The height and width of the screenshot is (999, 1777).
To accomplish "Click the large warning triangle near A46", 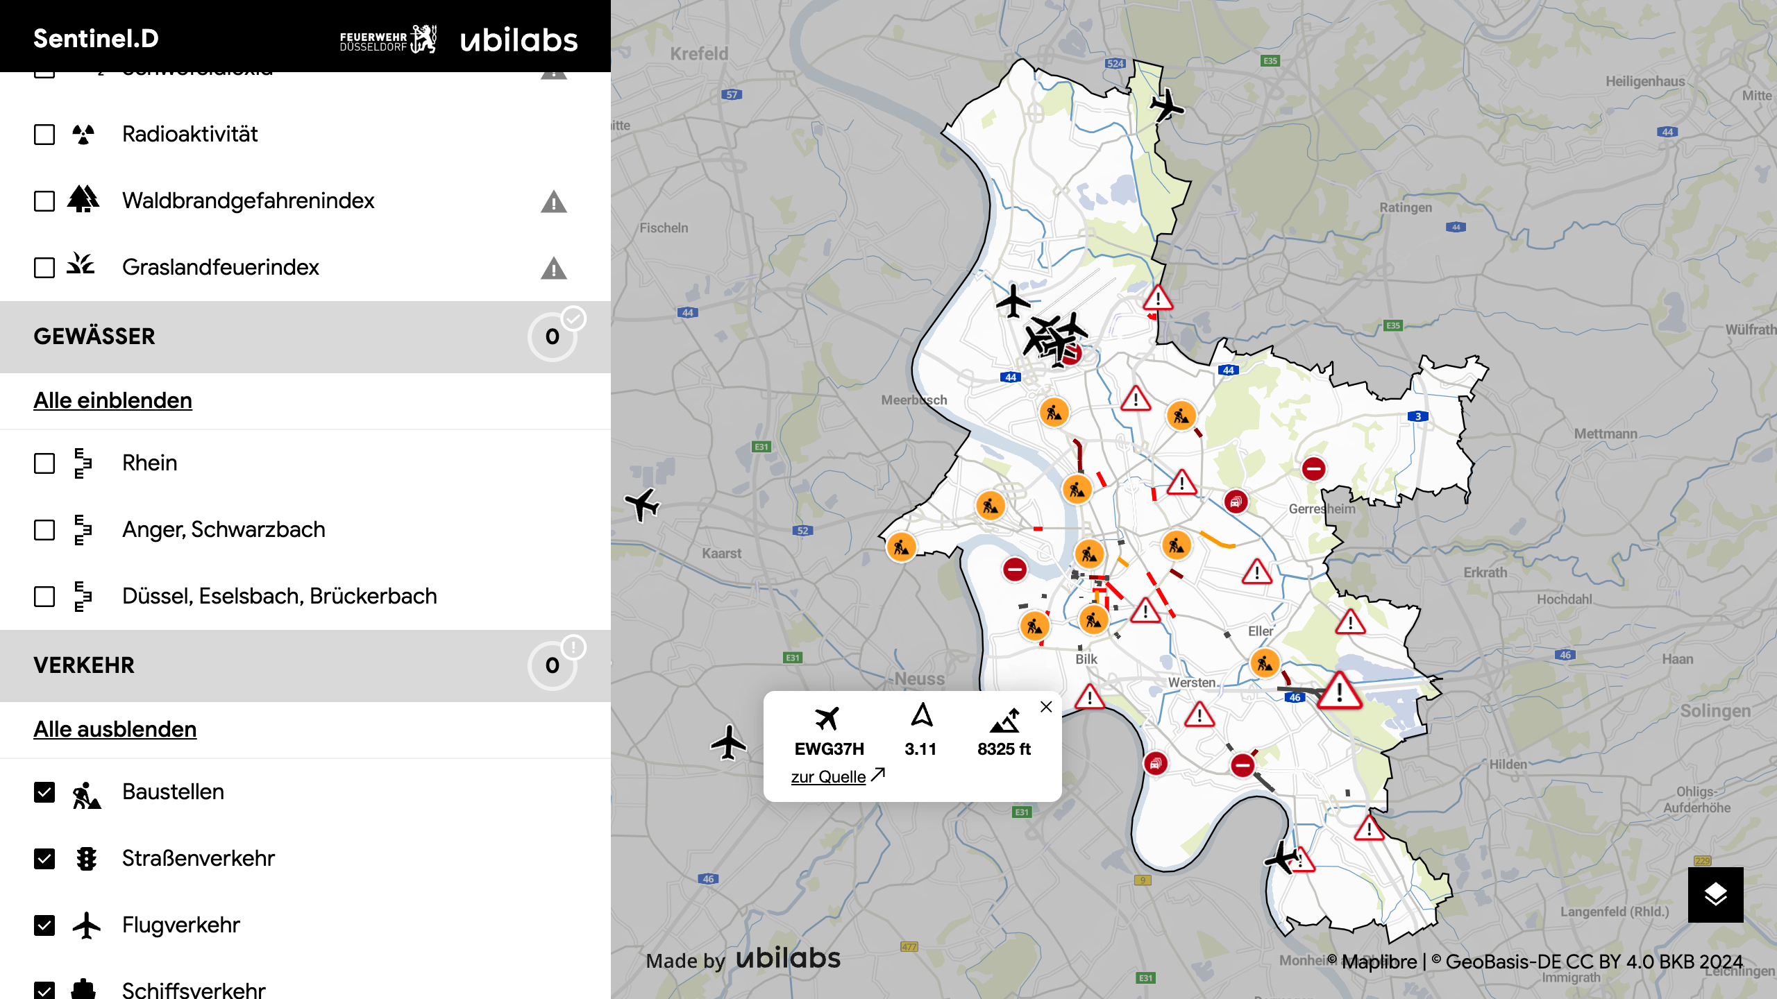I will coord(1339,691).
